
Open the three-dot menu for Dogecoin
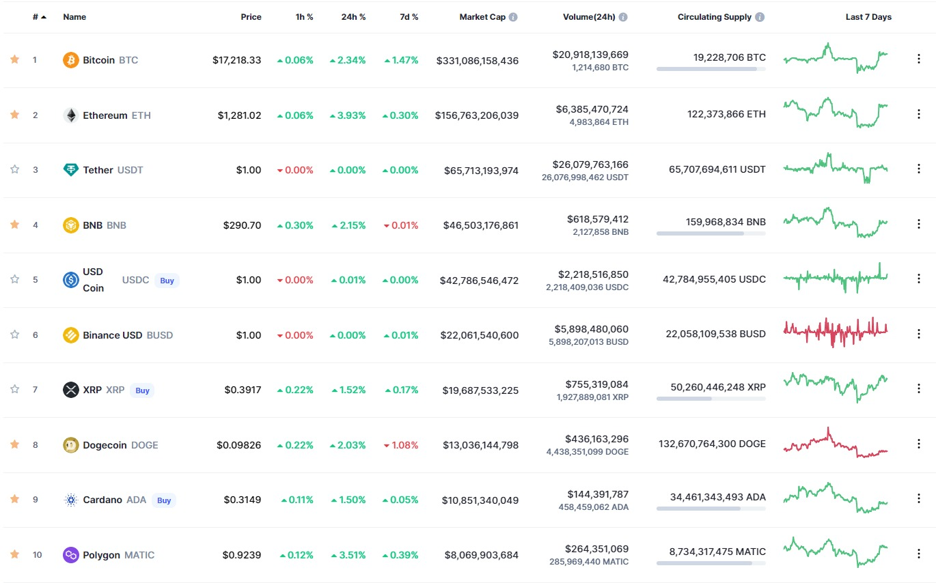(919, 444)
